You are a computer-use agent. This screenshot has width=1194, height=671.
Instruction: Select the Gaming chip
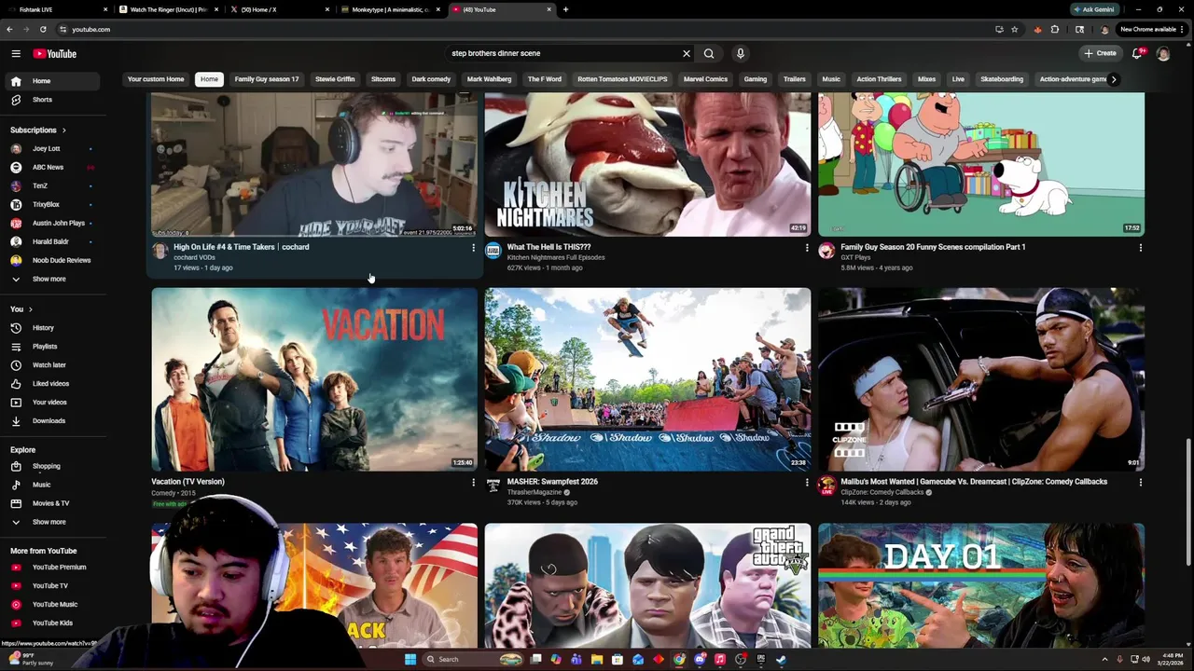(x=756, y=79)
